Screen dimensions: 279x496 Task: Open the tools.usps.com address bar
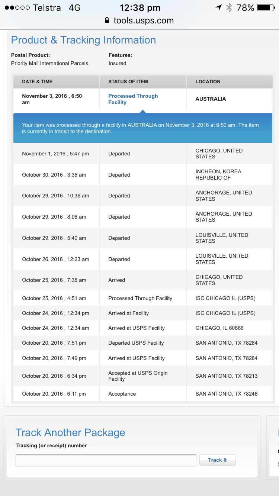pyautogui.click(x=143, y=20)
